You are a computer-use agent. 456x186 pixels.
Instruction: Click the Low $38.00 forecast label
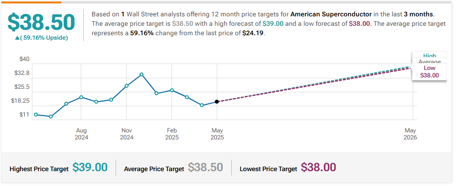click(x=430, y=72)
